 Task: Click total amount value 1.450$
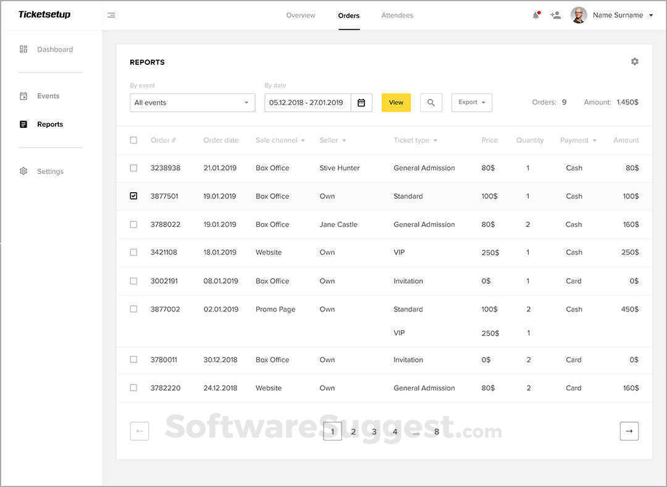point(627,102)
